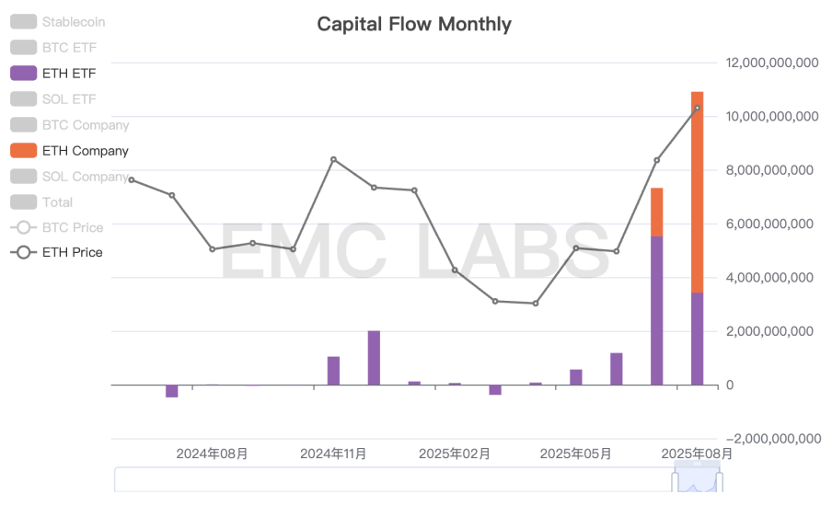Hide the ETH ETF series
The image size is (832, 506).
click(x=68, y=73)
